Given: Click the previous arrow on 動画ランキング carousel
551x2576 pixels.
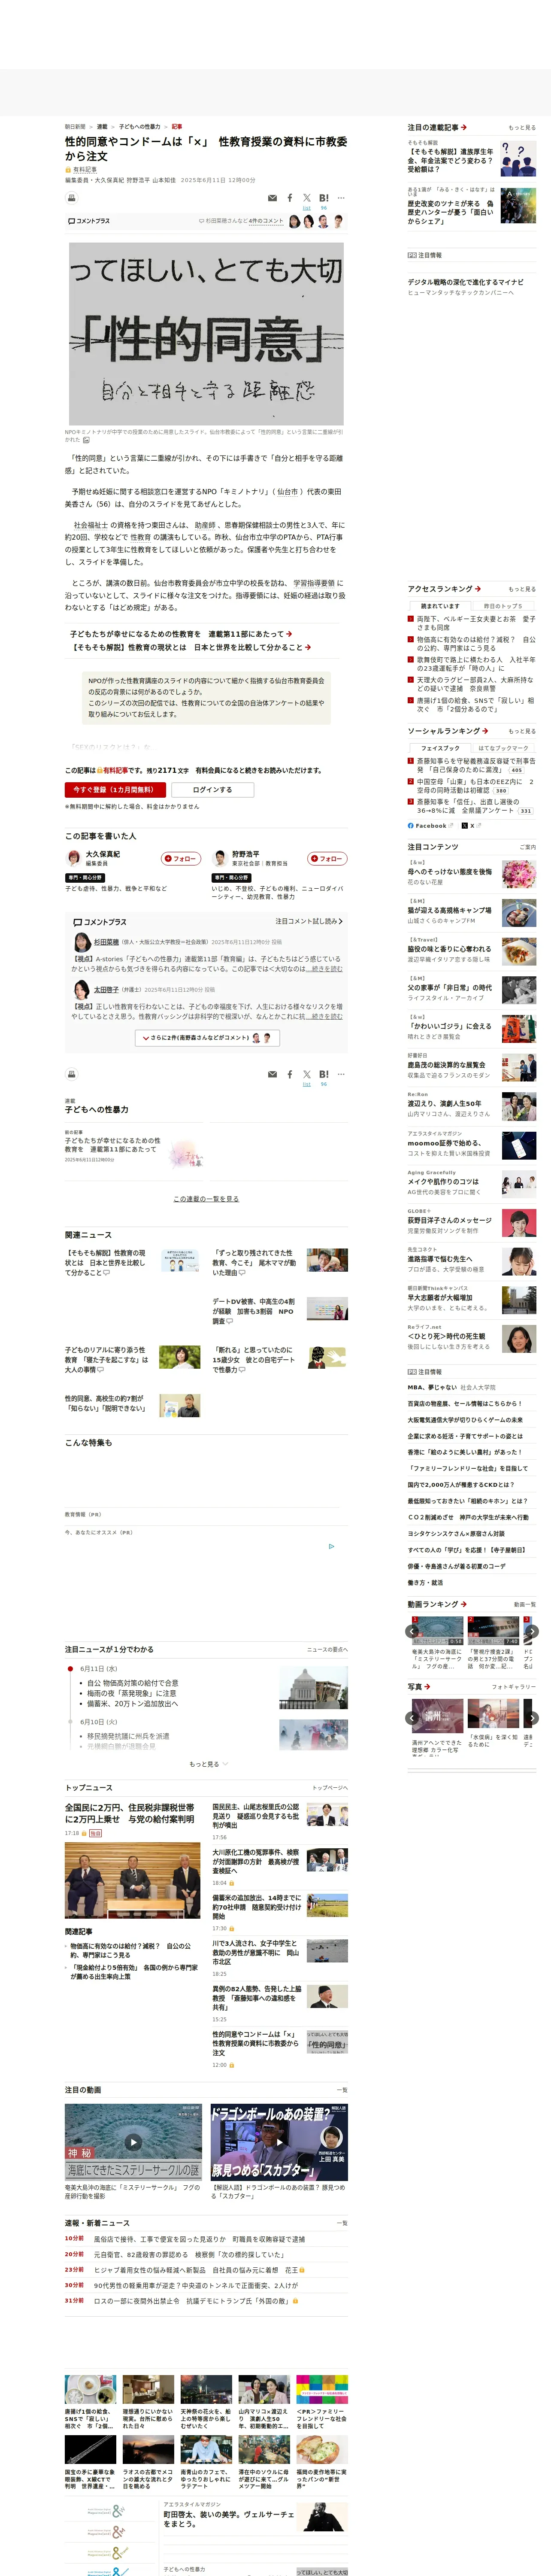Looking at the screenshot, I should pyautogui.click(x=412, y=1631).
